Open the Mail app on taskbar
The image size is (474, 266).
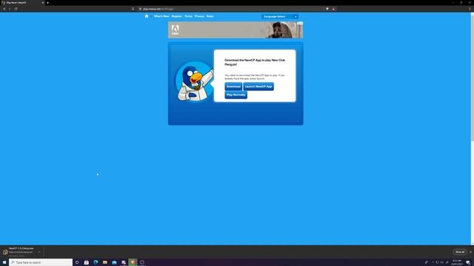(114, 262)
